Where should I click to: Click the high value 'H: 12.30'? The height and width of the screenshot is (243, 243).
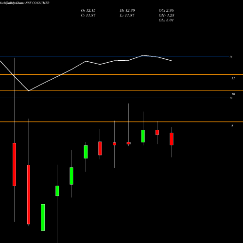tap(127, 11)
